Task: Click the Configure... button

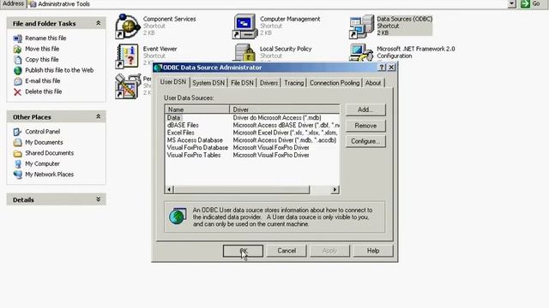Action: tap(365, 141)
